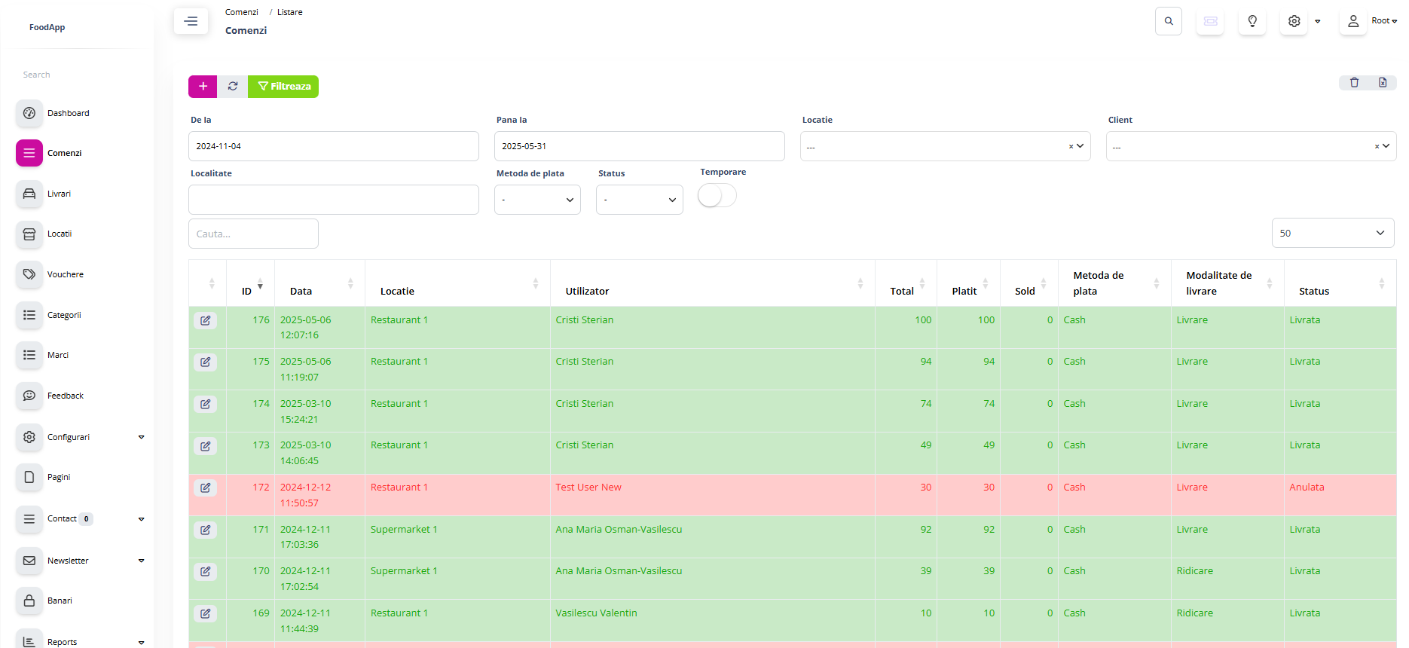Open the Metoda de plata dropdown

[x=537, y=200]
